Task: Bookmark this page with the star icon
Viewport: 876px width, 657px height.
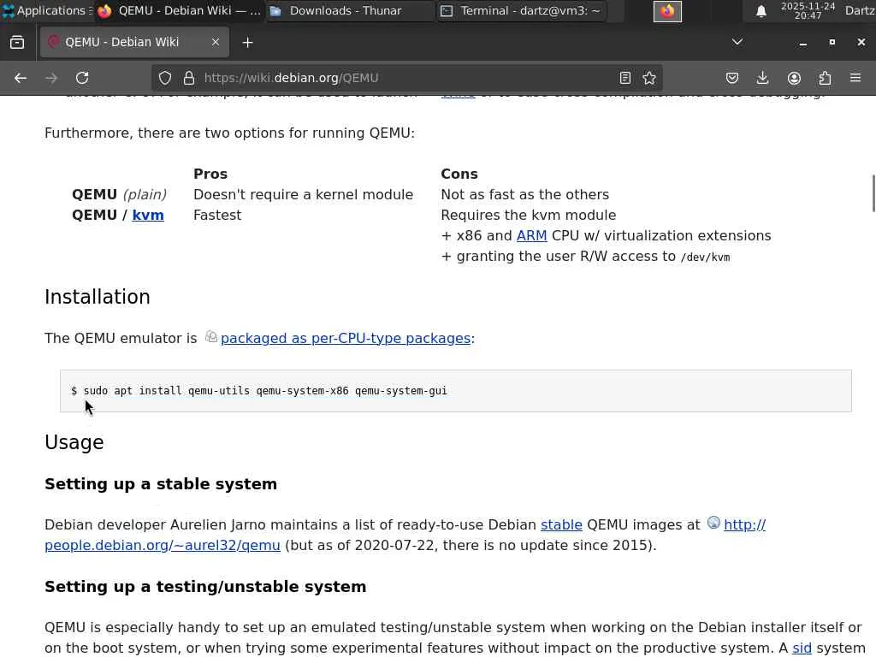Action: pos(649,78)
